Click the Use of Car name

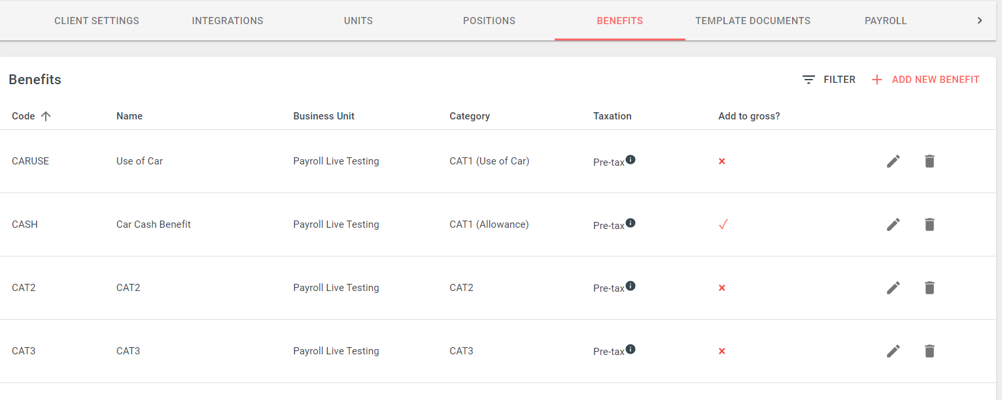click(139, 161)
